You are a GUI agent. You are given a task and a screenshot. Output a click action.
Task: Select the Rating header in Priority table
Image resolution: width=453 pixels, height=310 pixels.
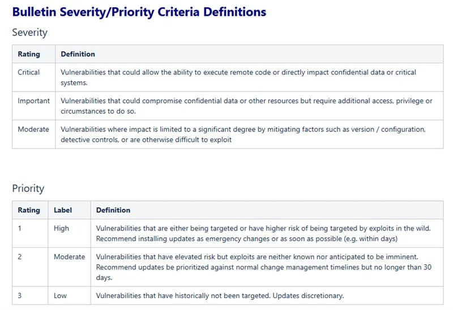(x=29, y=210)
